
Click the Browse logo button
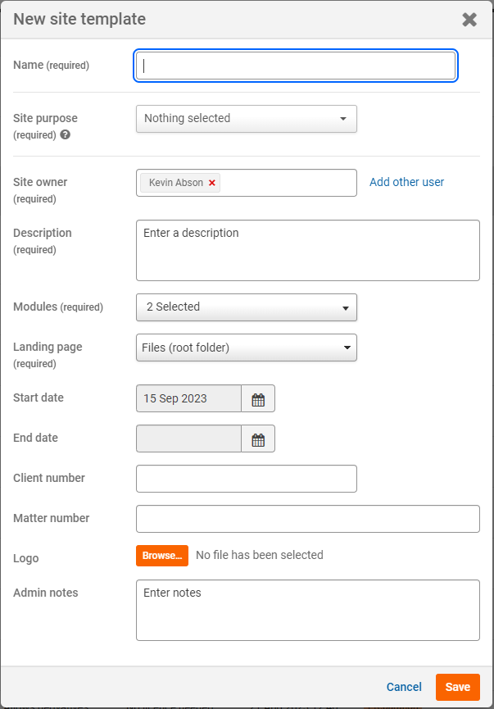[x=162, y=556]
